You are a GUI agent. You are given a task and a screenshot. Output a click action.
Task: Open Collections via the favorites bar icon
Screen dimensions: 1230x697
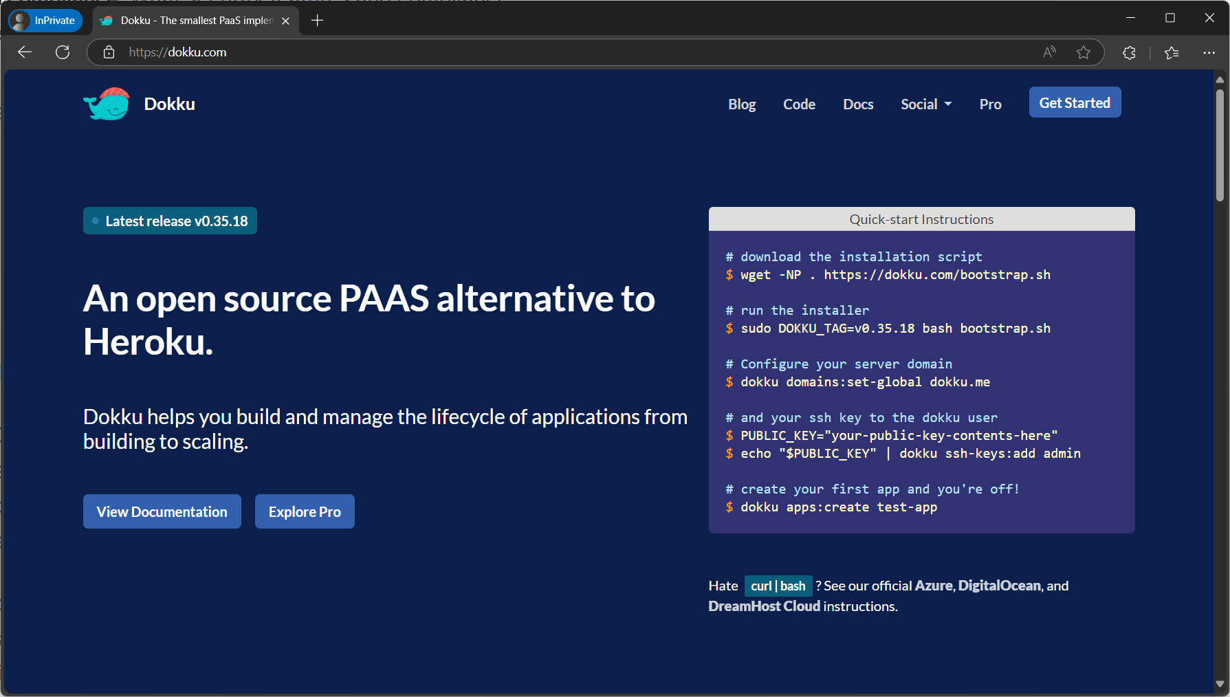pos(1172,52)
